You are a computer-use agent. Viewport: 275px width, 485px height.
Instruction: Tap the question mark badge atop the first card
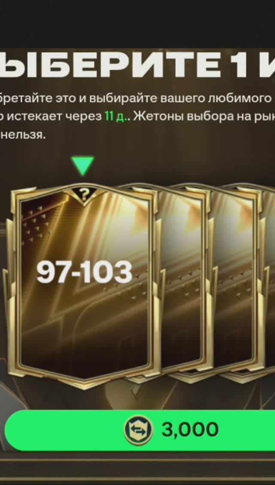pyautogui.click(x=83, y=194)
